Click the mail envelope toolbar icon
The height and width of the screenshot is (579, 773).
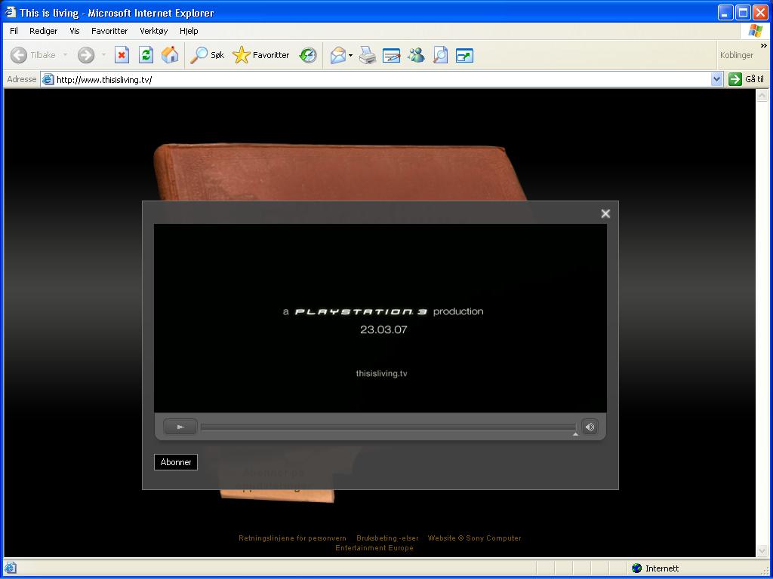point(338,55)
